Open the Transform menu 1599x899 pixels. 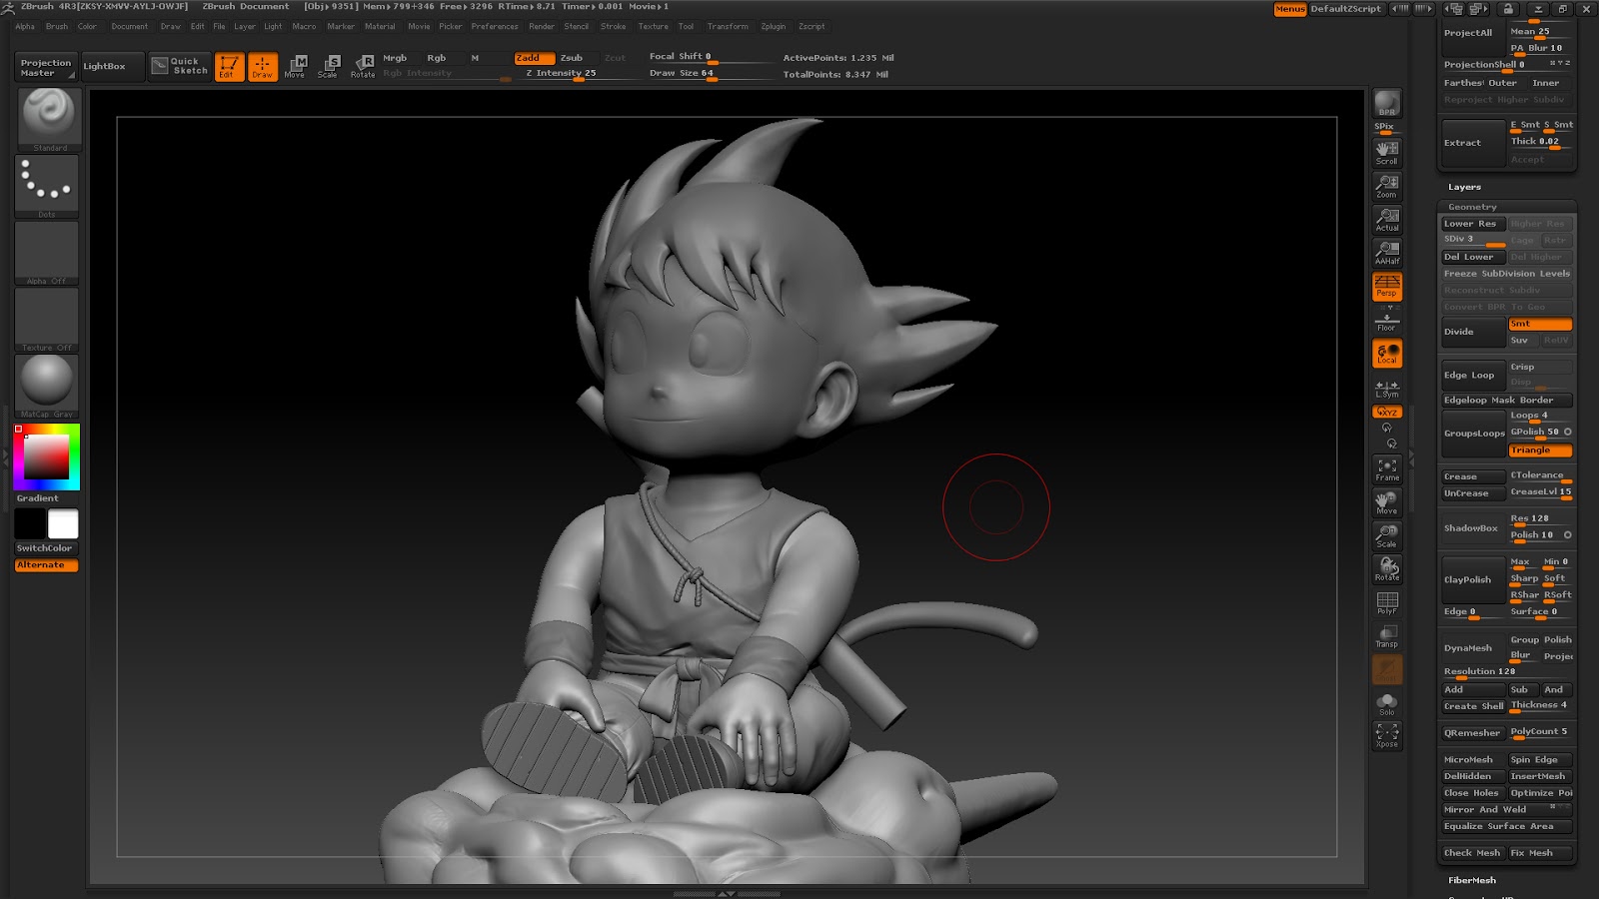[728, 27]
